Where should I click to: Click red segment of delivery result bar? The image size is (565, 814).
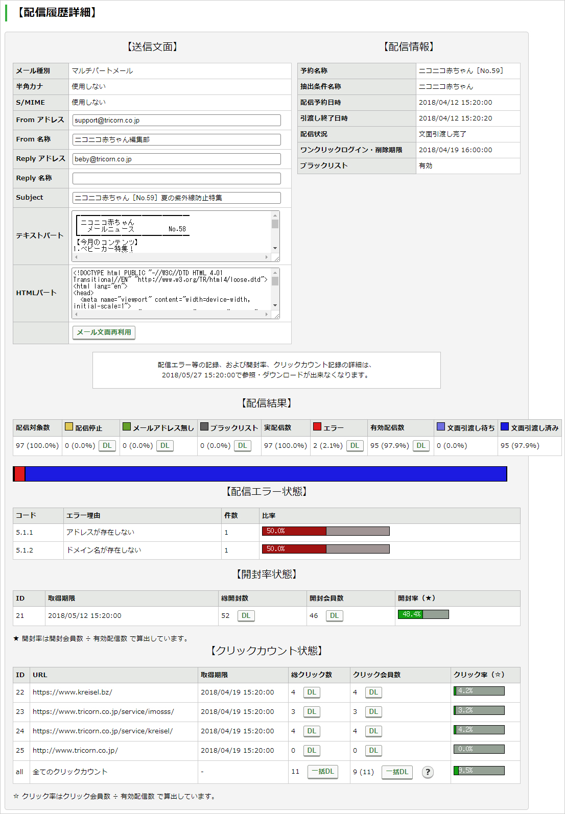click(19, 474)
